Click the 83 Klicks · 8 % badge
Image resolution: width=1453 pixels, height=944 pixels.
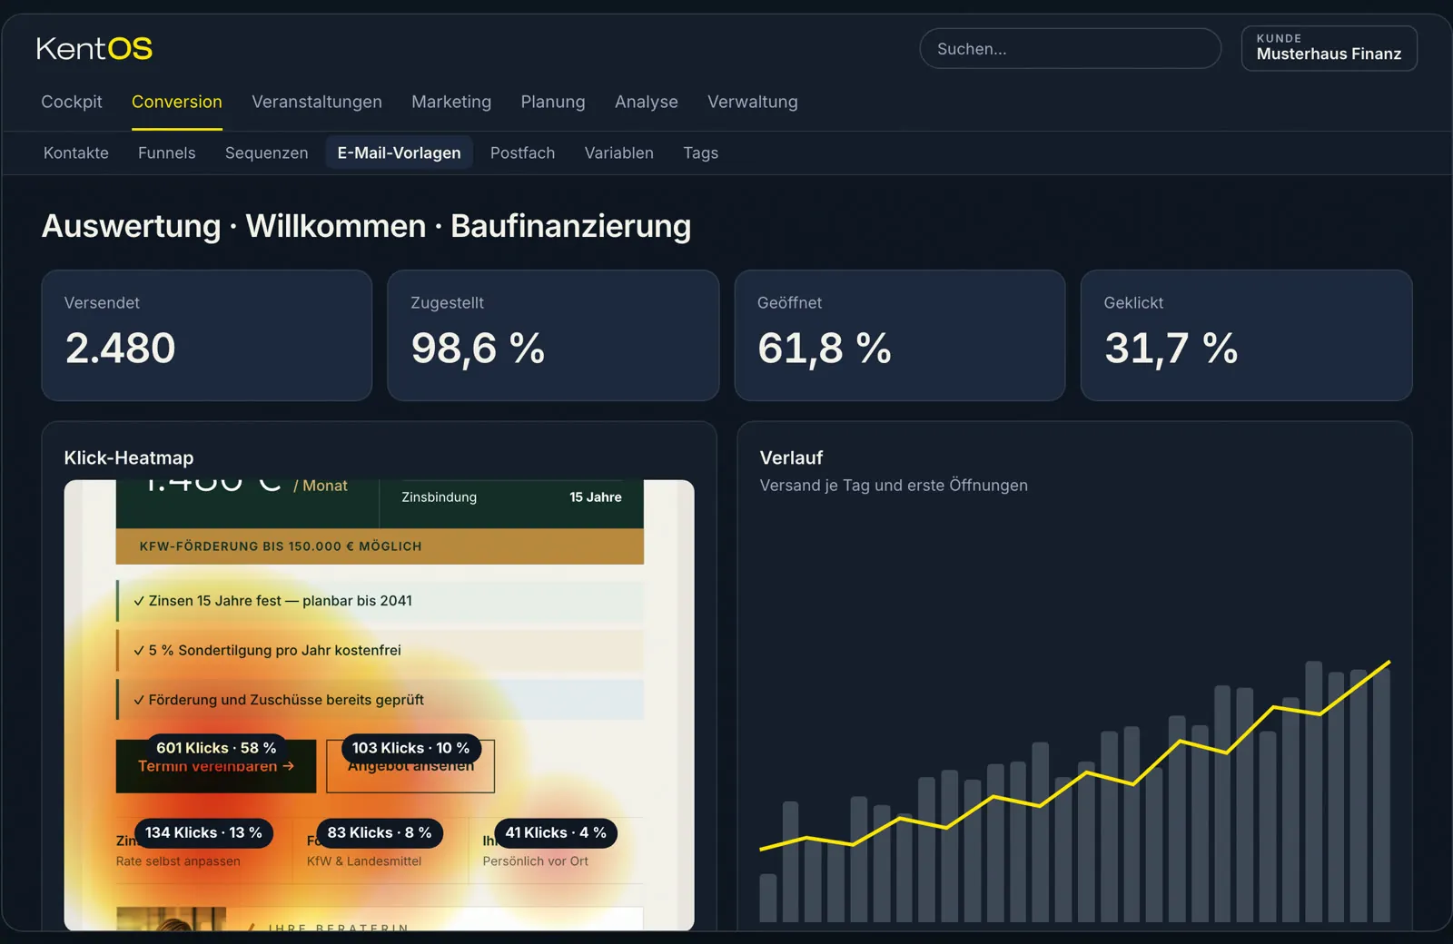pyautogui.click(x=380, y=832)
